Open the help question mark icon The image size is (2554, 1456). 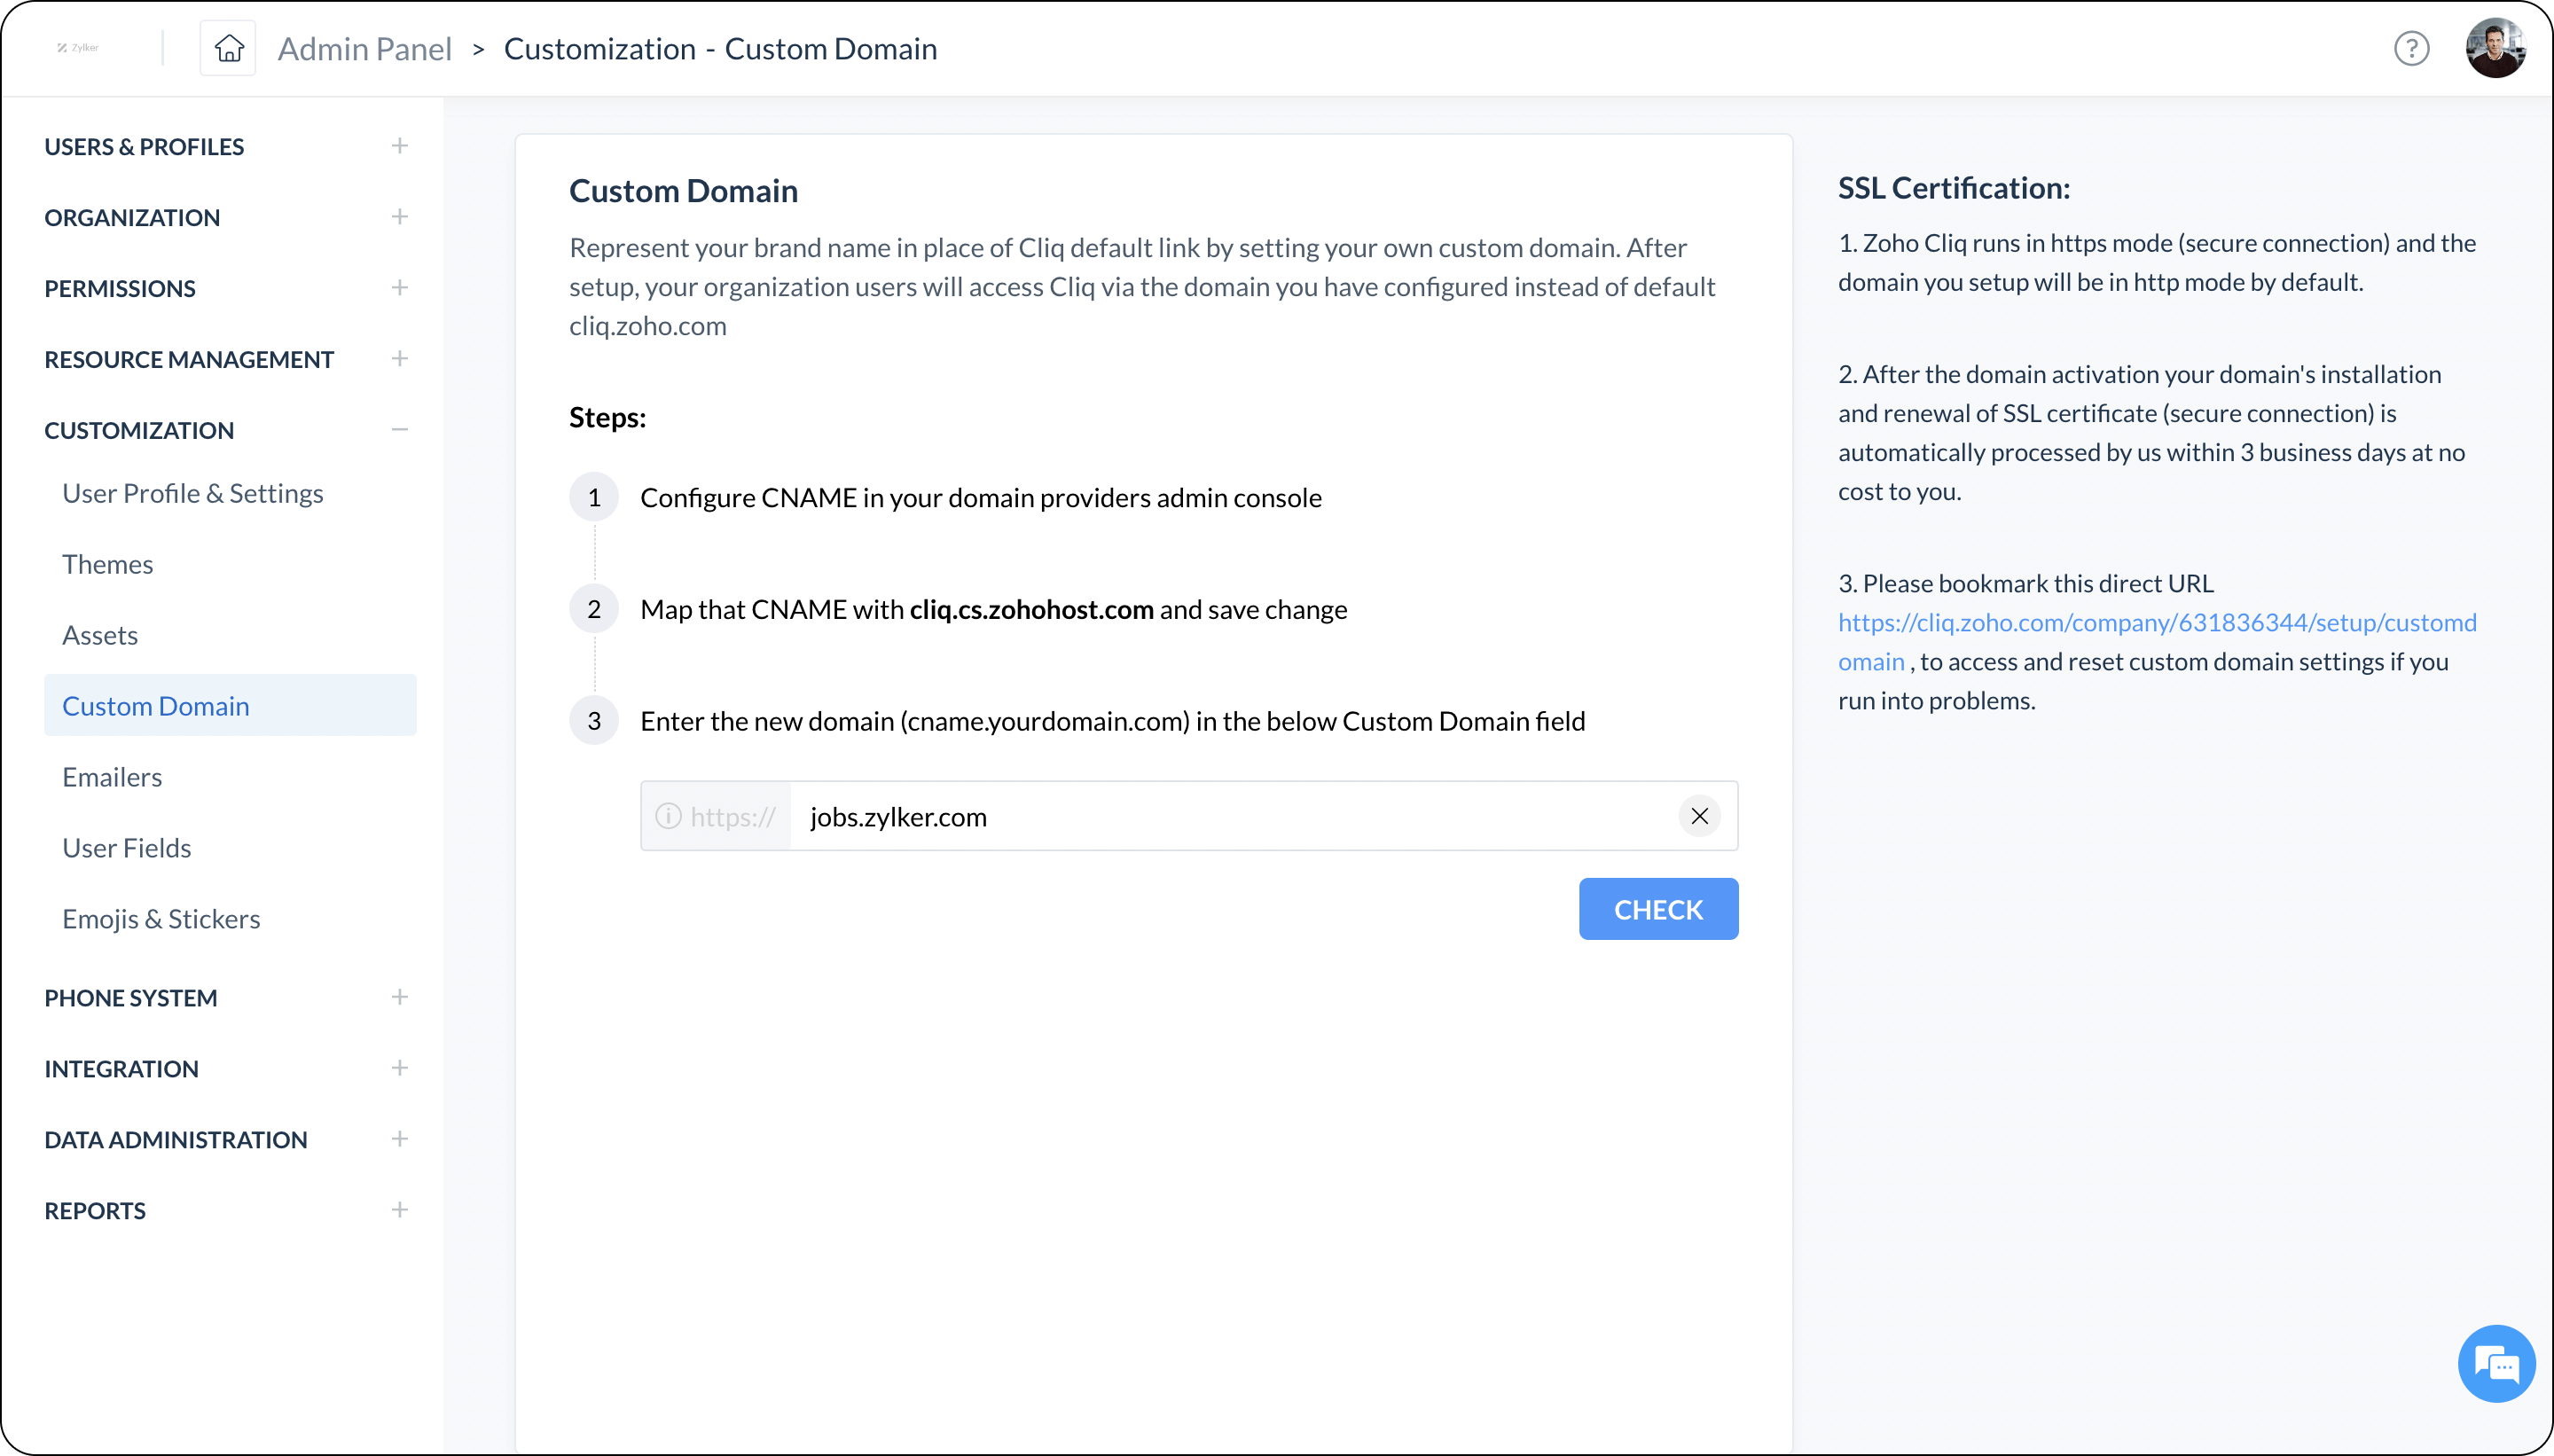[2410, 47]
